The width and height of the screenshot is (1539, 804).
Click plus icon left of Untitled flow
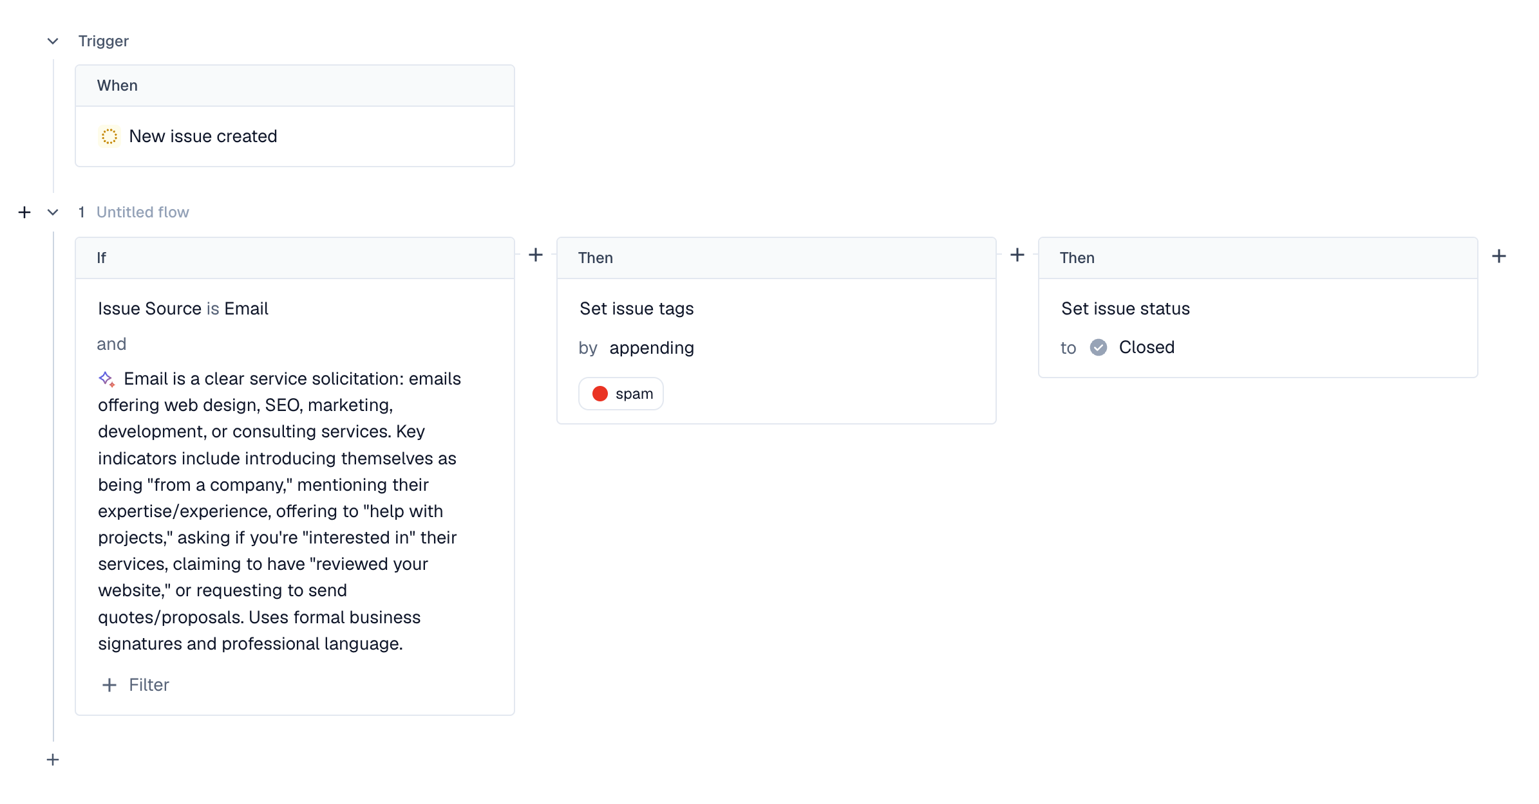24,212
